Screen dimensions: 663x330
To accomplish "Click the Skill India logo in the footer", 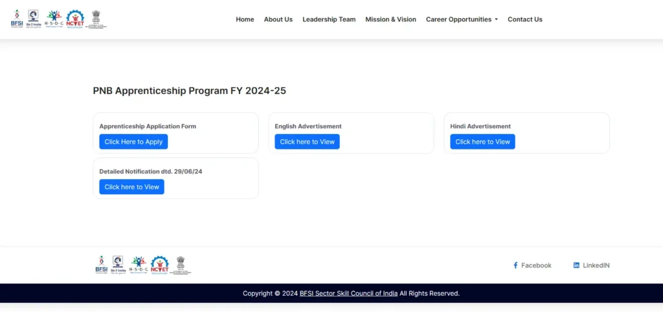I will [118, 265].
